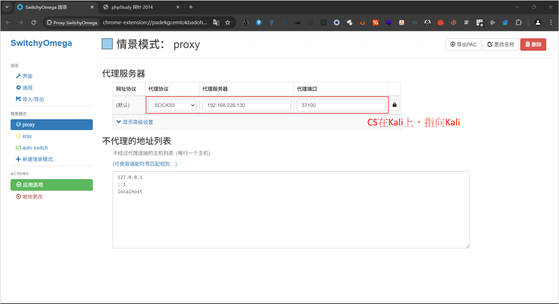Close the SwitchyOmega 选项 tab
This screenshot has width=559, height=304.
pos(92,7)
